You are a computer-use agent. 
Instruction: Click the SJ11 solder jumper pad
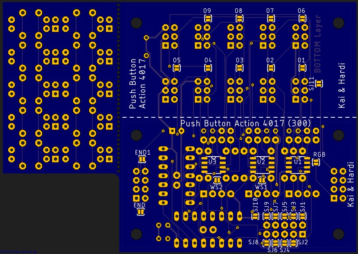(x=319, y=83)
